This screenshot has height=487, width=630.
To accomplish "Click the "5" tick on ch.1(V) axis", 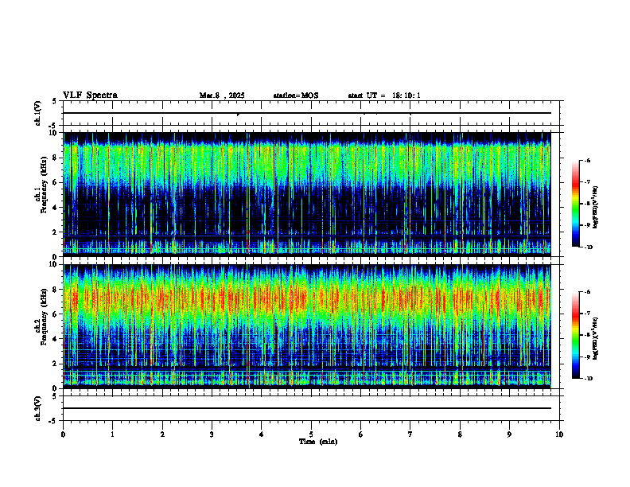I will (x=54, y=101).
